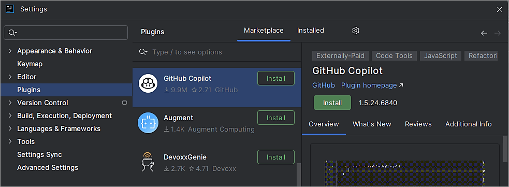Open the plugin overview screenshot thumbnail
Image resolution: width=509 pixels, height=187 pixels.
click(405, 174)
